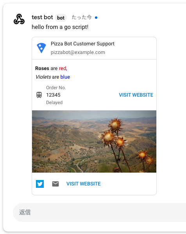Click the blue-colored word "blue"
Image resolution: width=186 pixels, height=234 pixels.
(x=65, y=77)
